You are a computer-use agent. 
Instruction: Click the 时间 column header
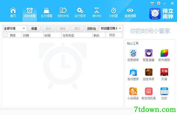(x=53, y=35)
